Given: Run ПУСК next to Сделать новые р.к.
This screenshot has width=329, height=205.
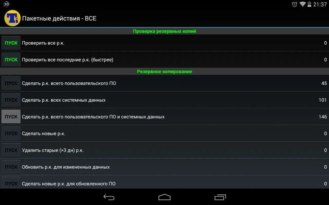Looking at the screenshot, I should (x=11, y=133).
